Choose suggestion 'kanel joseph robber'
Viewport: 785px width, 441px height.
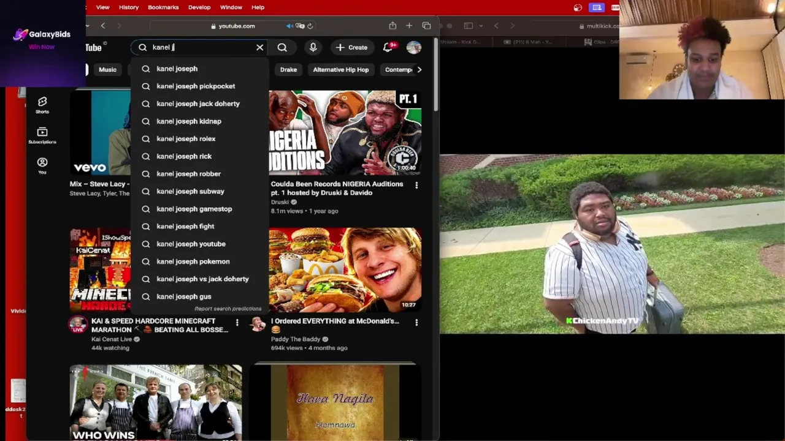coord(199,174)
